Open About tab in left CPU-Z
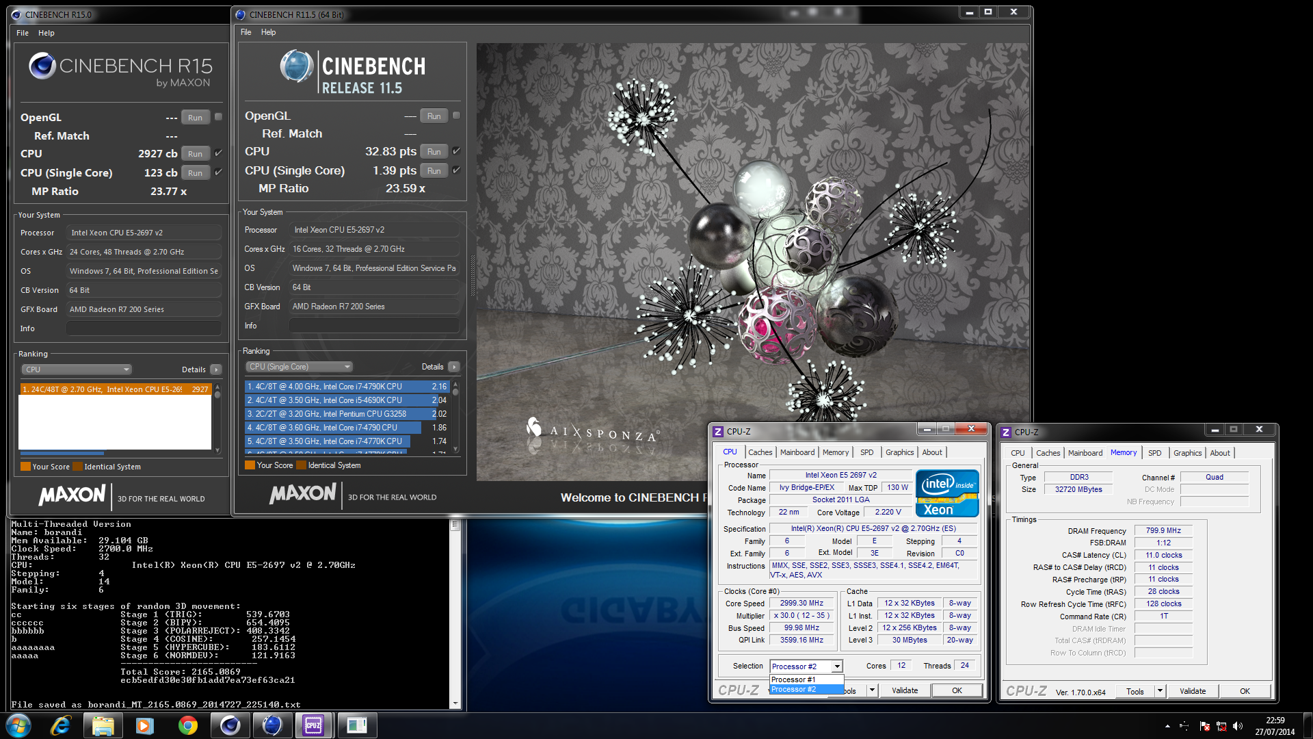Viewport: 1313px width, 739px height. 932,452
